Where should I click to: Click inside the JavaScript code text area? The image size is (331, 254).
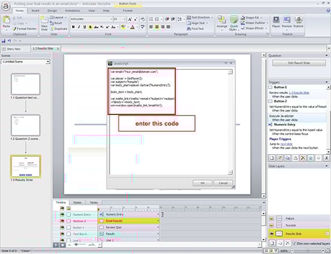(171, 122)
